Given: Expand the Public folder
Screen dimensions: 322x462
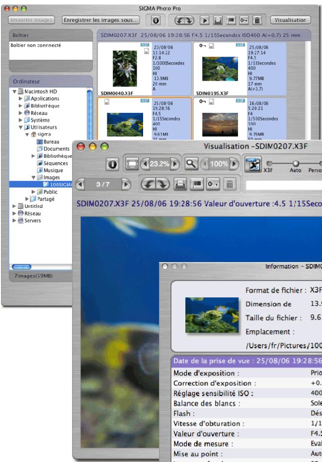Looking at the screenshot, I should pyautogui.click(x=34, y=192).
